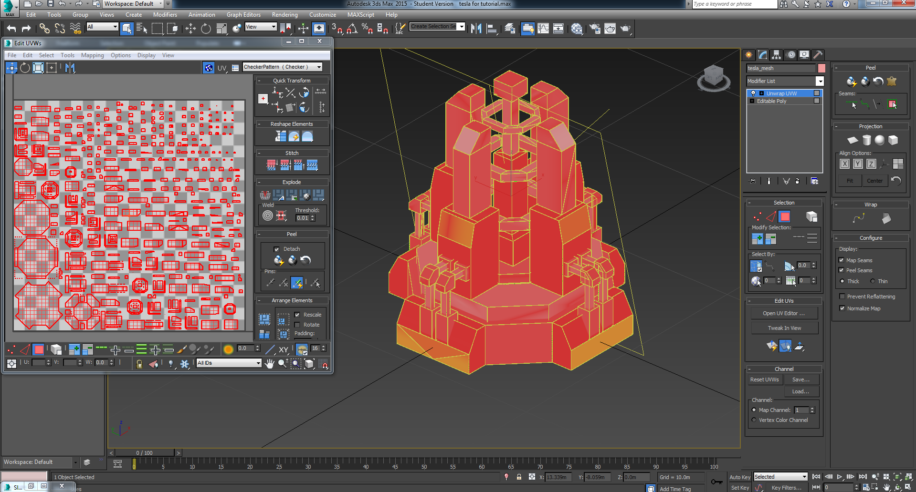Click the time slider showing 0 / 100
The width and height of the screenshot is (916, 492).
tap(145, 453)
